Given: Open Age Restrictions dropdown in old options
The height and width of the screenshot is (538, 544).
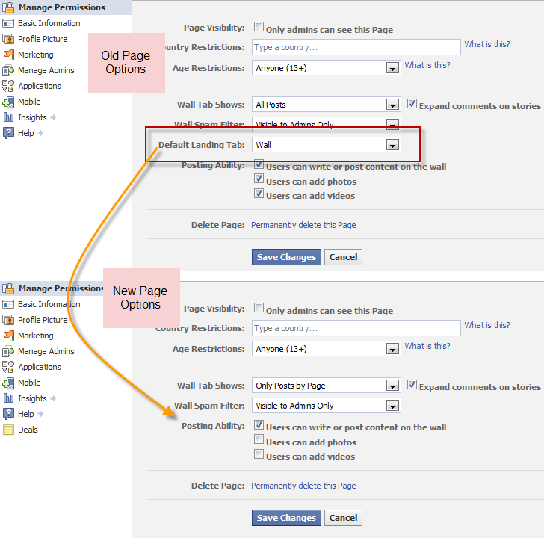Looking at the screenshot, I should [x=326, y=68].
